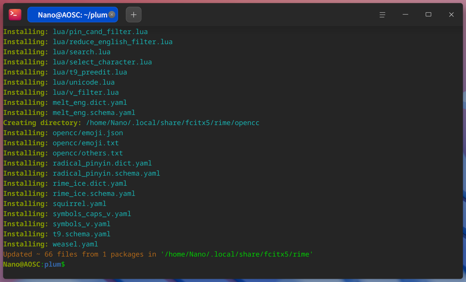Close the Nano@AOSC: ~/plum tab
466x282 pixels.
112,14
